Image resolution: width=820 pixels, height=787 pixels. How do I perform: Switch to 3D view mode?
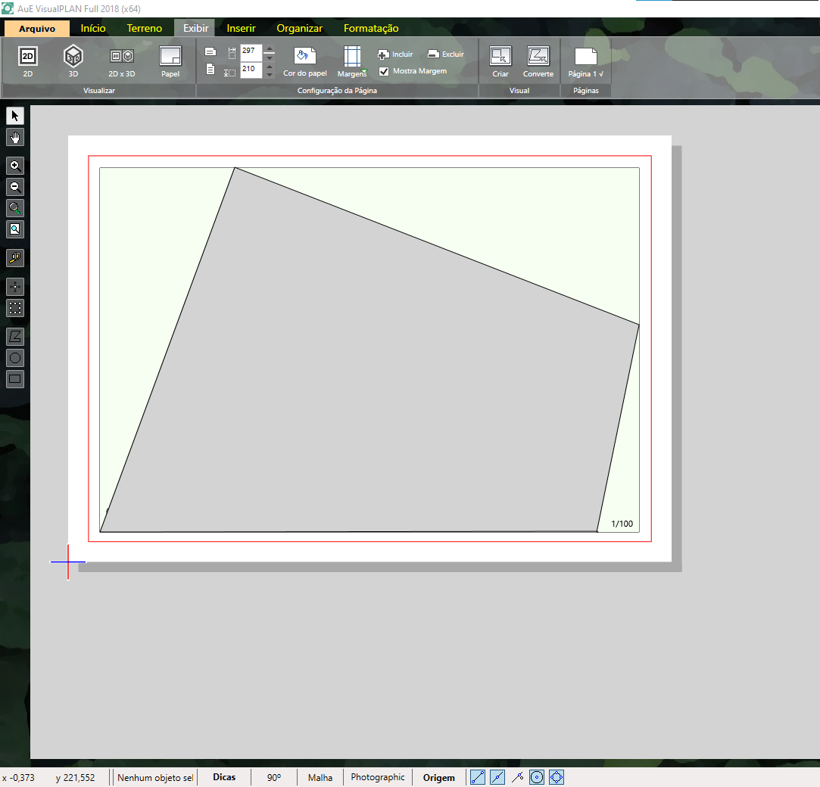[73, 61]
